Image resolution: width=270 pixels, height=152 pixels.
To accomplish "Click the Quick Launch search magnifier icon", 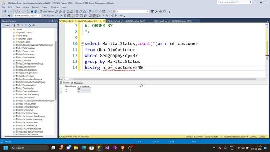I will [250, 2].
